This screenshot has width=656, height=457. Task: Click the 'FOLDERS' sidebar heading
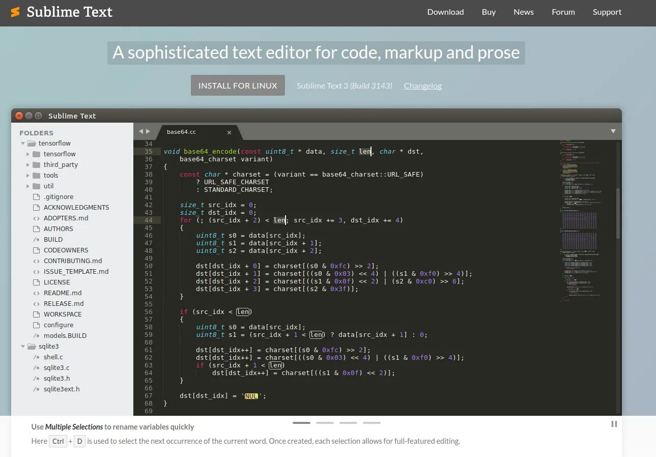36,133
